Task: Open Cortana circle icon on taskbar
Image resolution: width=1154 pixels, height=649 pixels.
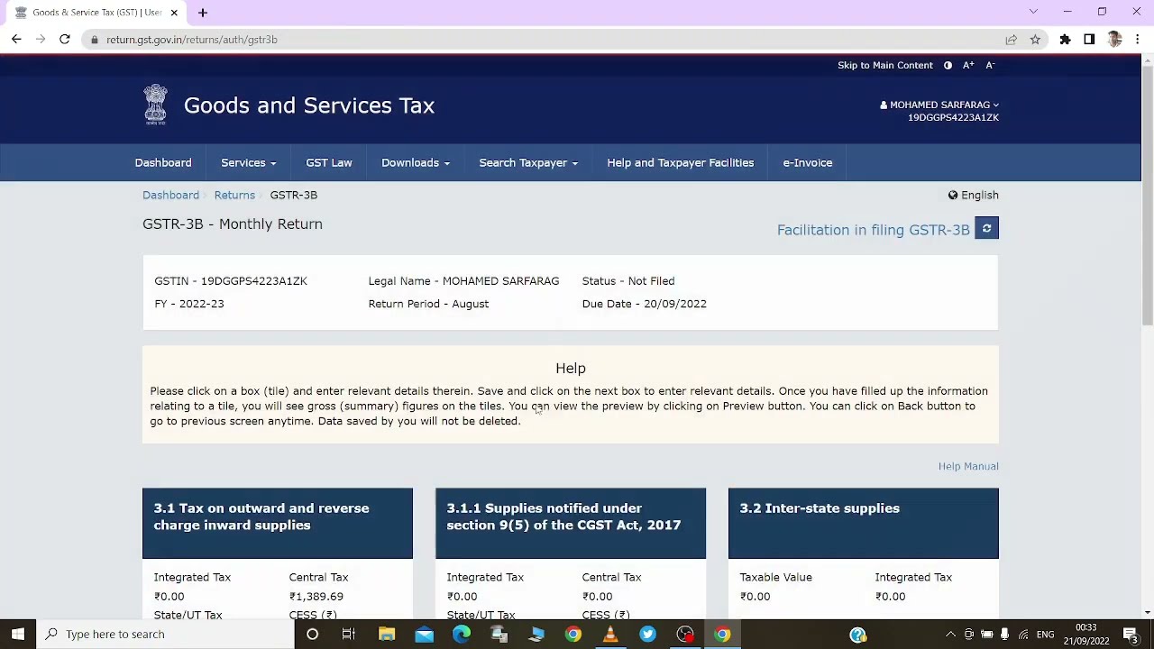Action: (312, 634)
